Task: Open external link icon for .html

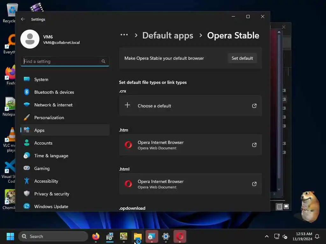Action: [x=254, y=184]
